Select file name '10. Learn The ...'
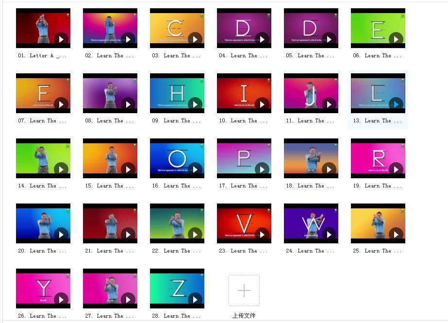This screenshot has width=448, height=323. point(243,120)
